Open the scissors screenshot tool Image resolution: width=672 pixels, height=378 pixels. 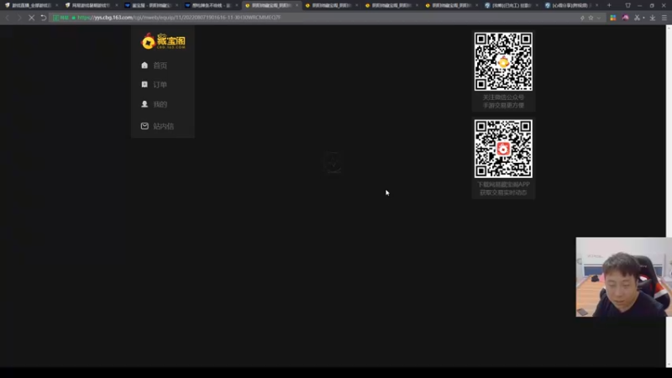[637, 18]
